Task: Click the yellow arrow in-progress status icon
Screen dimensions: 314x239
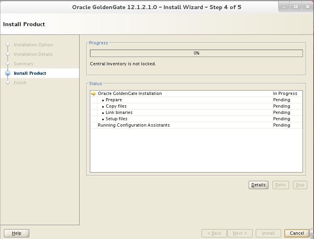Action: tap(93, 94)
